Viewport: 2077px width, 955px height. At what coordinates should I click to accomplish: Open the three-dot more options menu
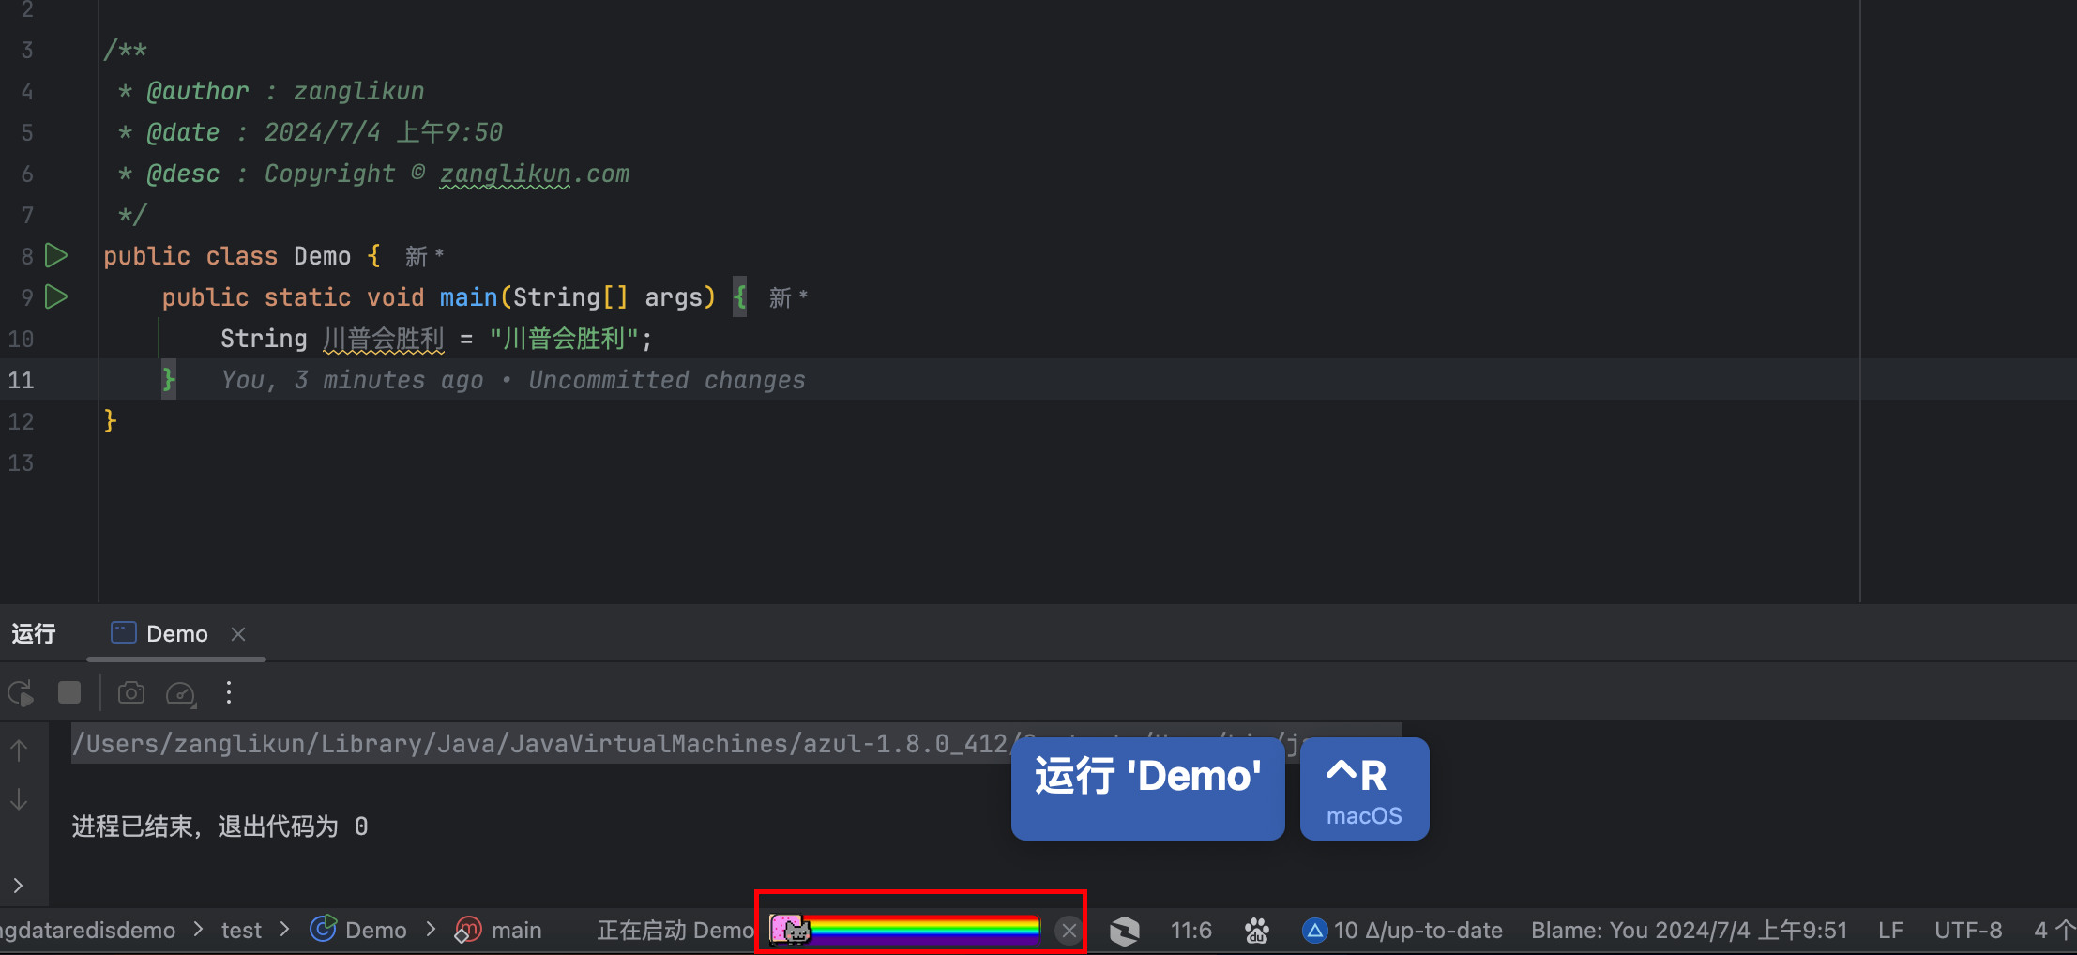click(x=229, y=693)
